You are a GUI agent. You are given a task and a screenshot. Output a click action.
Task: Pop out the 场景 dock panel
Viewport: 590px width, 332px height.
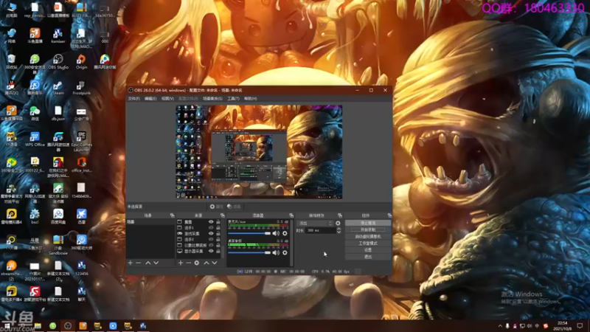tap(172, 215)
